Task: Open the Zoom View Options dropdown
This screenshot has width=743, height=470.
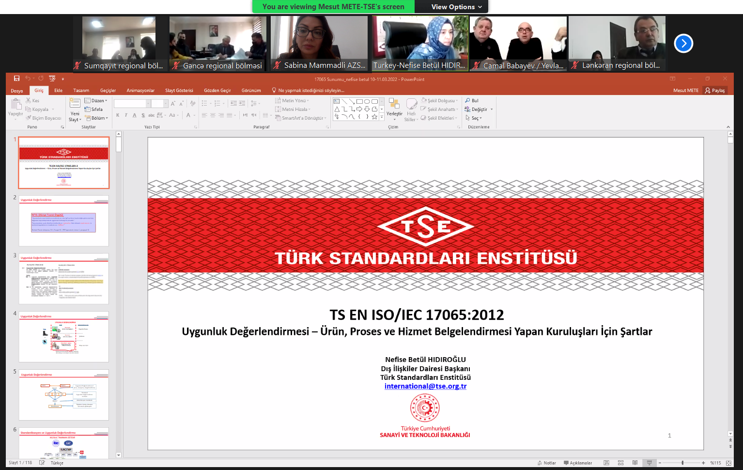Action: click(x=457, y=7)
